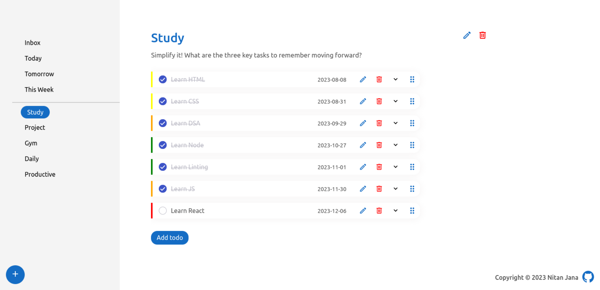
Task: Open the This Week view
Action: coord(39,90)
